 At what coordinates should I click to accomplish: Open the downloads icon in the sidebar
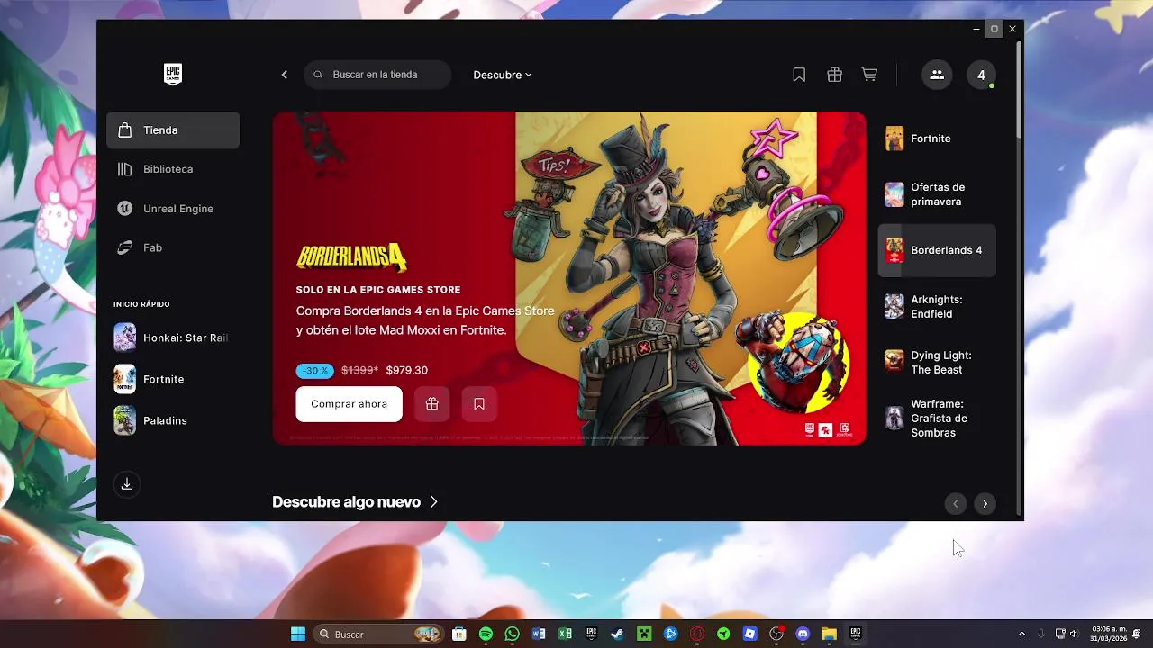[127, 484]
